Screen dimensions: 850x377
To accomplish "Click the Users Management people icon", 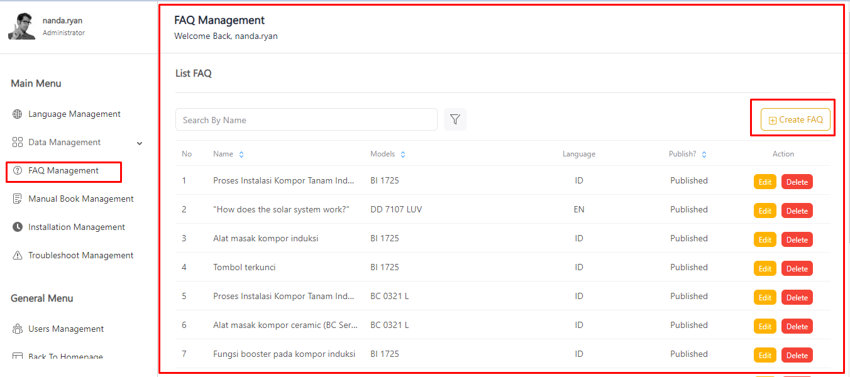I will pyautogui.click(x=18, y=329).
